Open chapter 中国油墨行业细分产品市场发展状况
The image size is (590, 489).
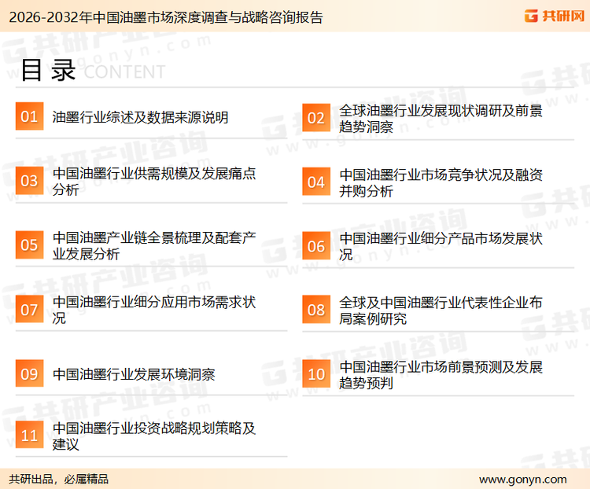coord(441,247)
